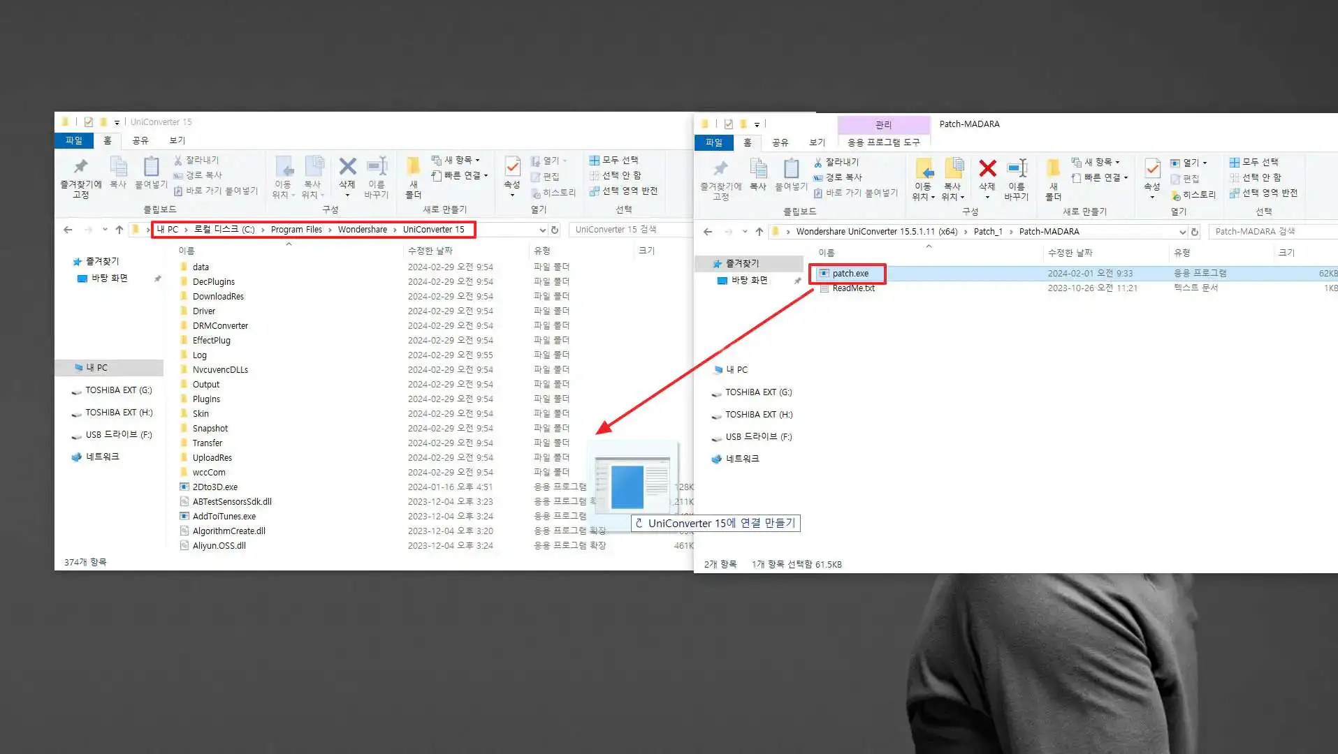Open Easy access (빠른 연결) dropdown in UniConverter 15
The height and width of the screenshot is (754, 1338).
[460, 175]
